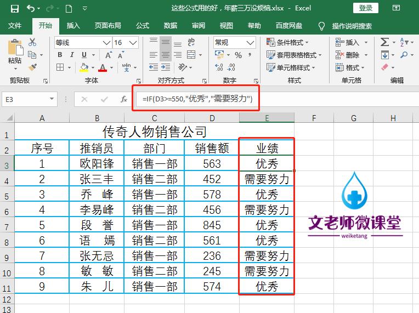The image size is (419, 313).
Task: Click the text Orientation icon
Action: [x=183, y=67]
